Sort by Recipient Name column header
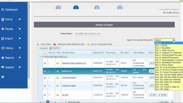 tap(68, 53)
